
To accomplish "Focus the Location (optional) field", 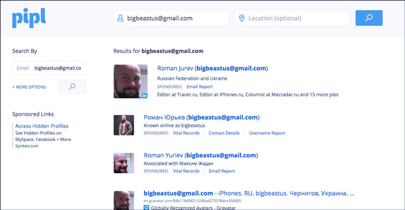I will click(292, 18).
